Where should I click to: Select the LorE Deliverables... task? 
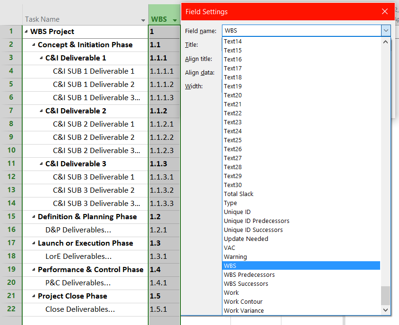79,257
